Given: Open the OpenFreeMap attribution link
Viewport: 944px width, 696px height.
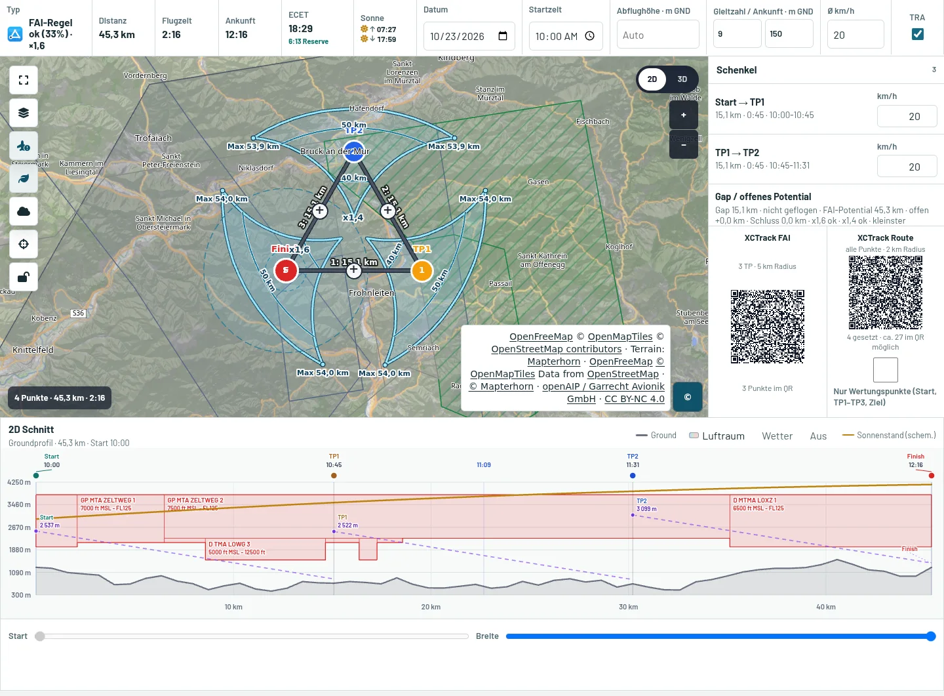Looking at the screenshot, I should coord(541,337).
